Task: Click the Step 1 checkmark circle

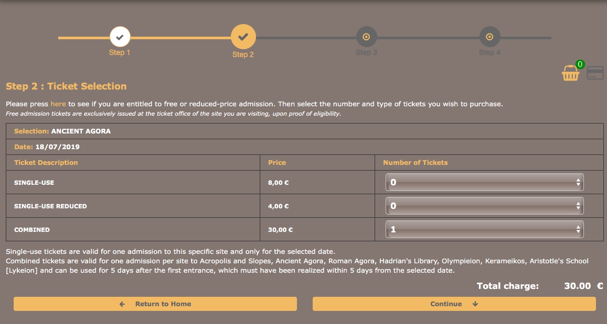Action: pos(120,37)
